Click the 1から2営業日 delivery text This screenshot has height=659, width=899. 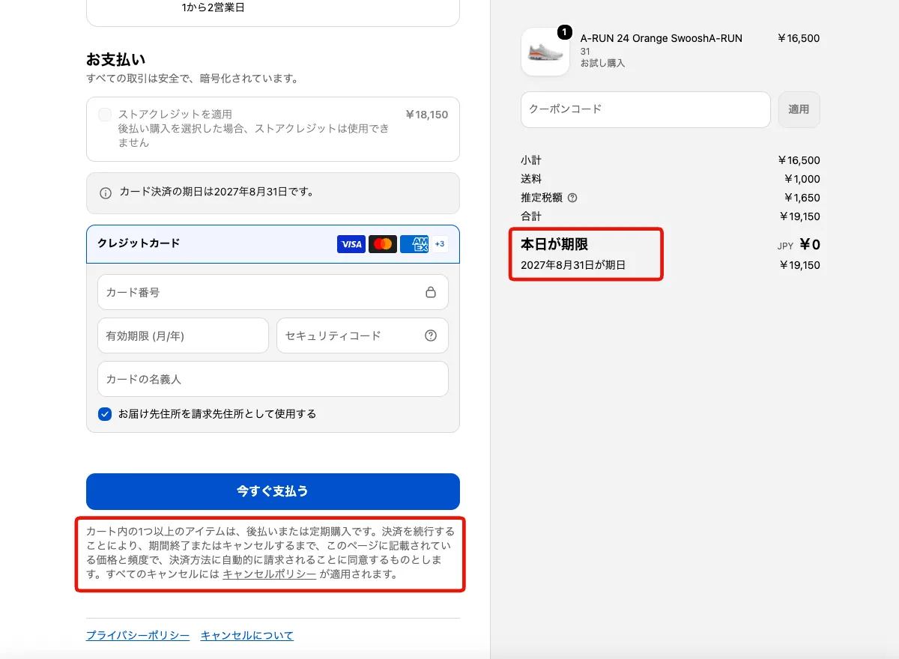tap(213, 7)
